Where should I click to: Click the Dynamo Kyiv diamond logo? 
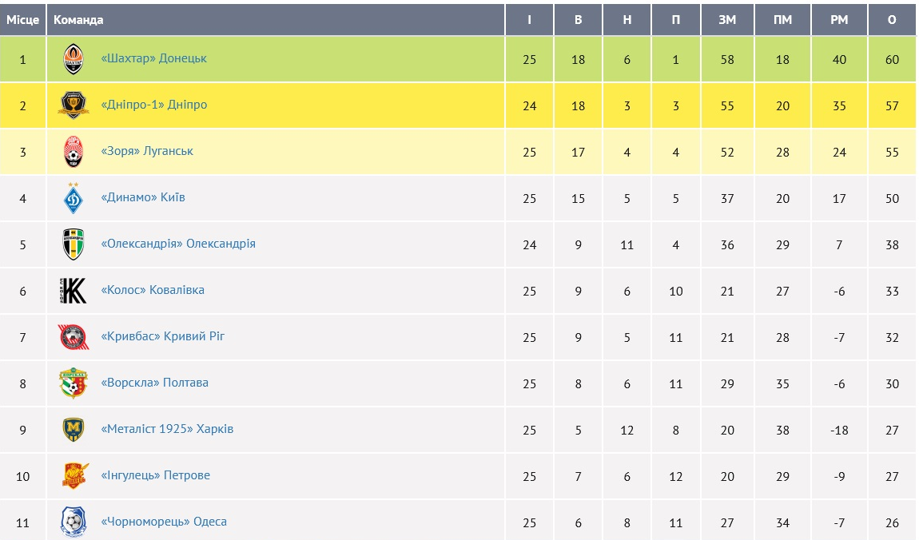tap(74, 198)
